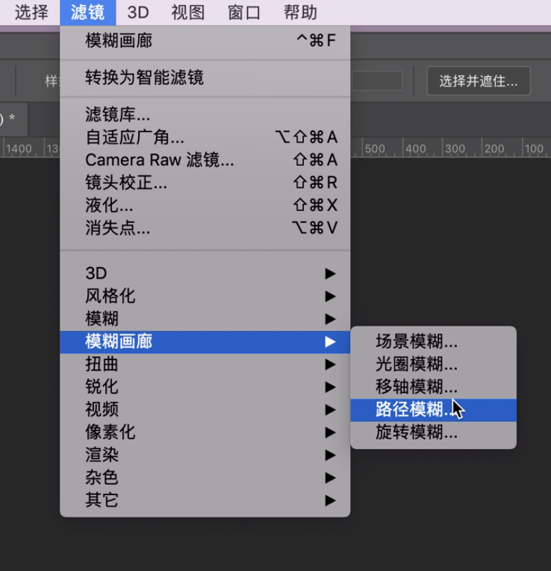Select 转换为智能滤镜 menu entry

tap(144, 77)
